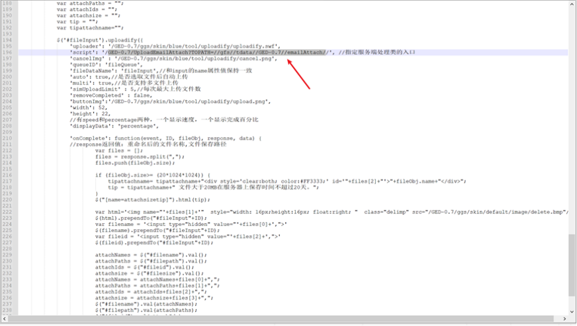Click the $(html).prependTo line
577x326 pixels.
(x=152, y=218)
